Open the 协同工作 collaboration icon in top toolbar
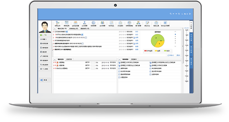Screen dimensions: 229x122 click(58, 24)
